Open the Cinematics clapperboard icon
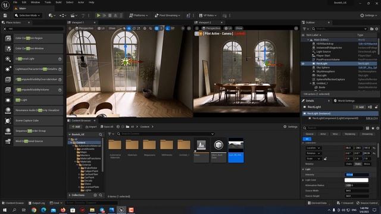This screenshot has height=214, width=381. tap(74, 15)
